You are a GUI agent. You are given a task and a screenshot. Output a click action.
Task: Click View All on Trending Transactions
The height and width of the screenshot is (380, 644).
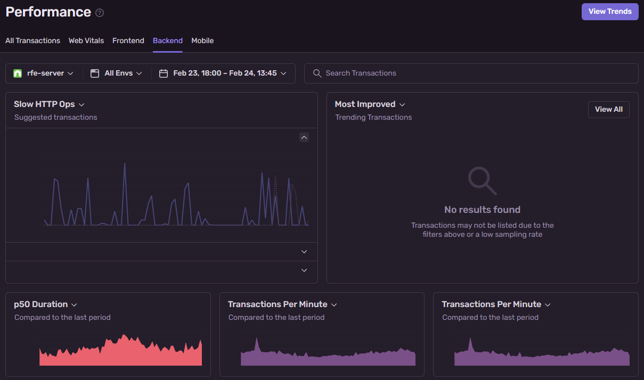(608, 109)
